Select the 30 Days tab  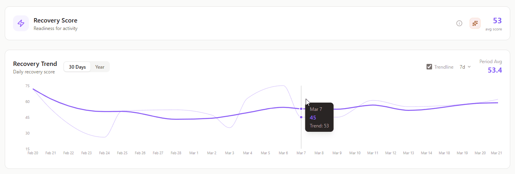[x=77, y=67]
